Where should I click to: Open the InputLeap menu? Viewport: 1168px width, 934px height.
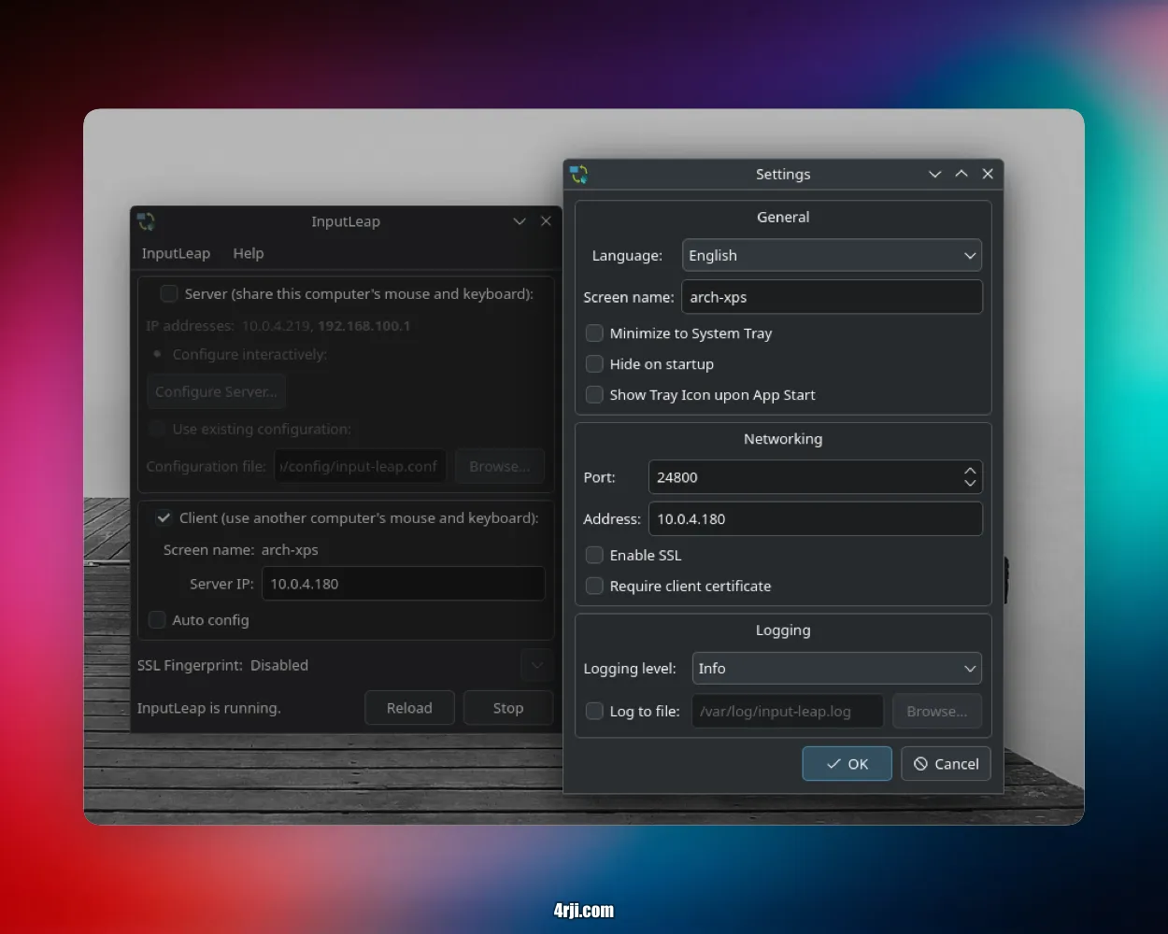(x=176, y=254)
